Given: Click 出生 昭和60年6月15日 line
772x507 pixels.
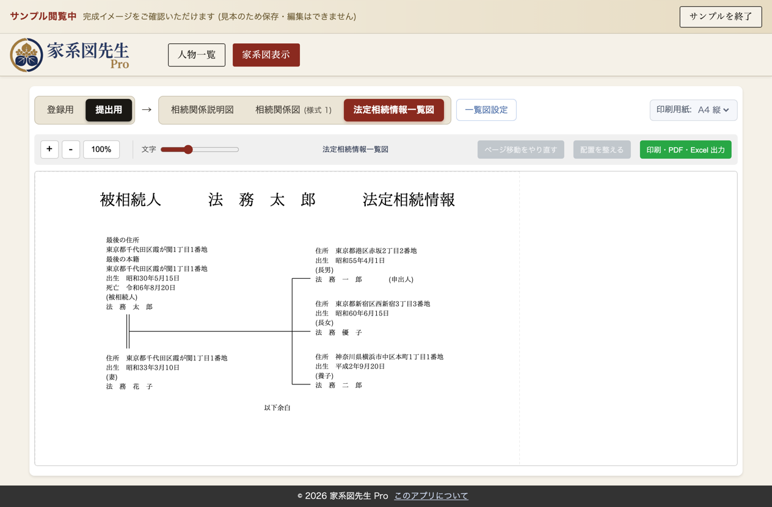Looking at the screenshot, I should (352, 314).
